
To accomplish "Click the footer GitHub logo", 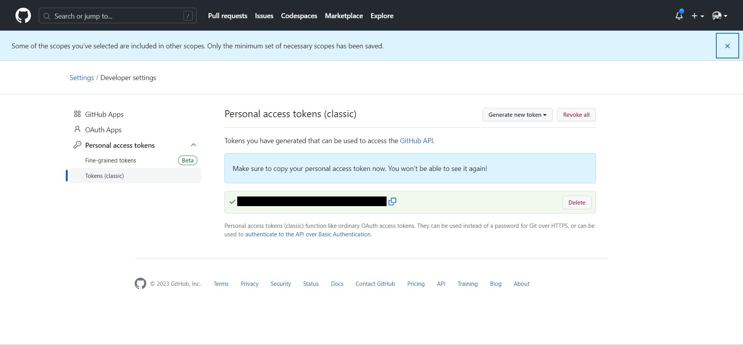I will coord(140,284).
